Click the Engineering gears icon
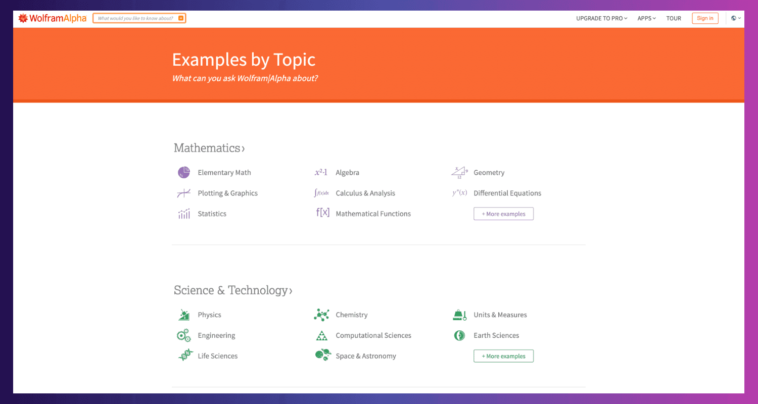 click(x=183, y=335)
